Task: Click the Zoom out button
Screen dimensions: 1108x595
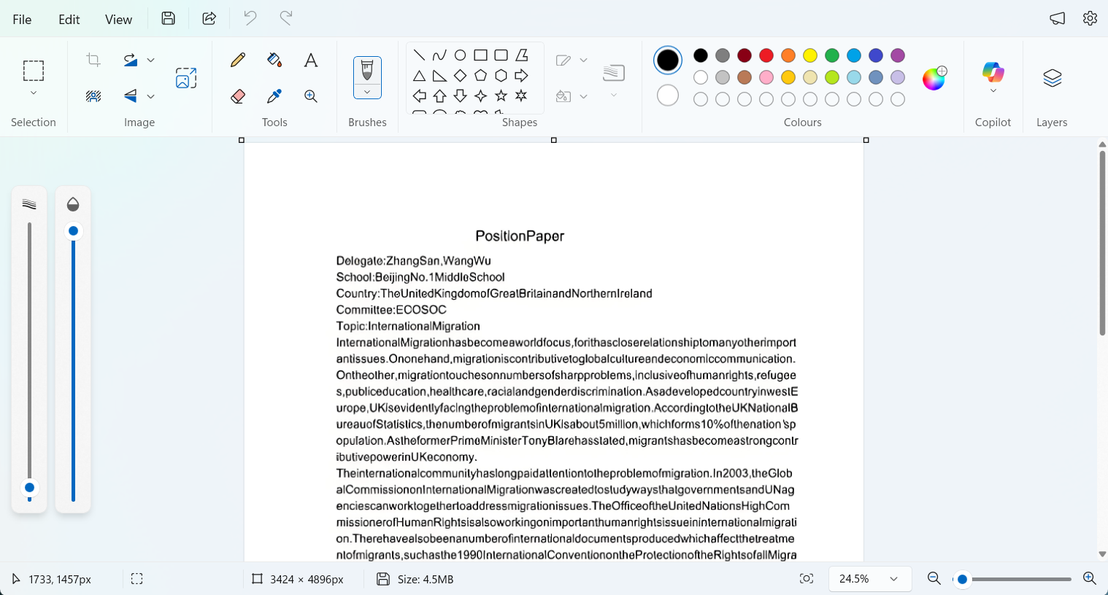Action: (x=934, y=579)
